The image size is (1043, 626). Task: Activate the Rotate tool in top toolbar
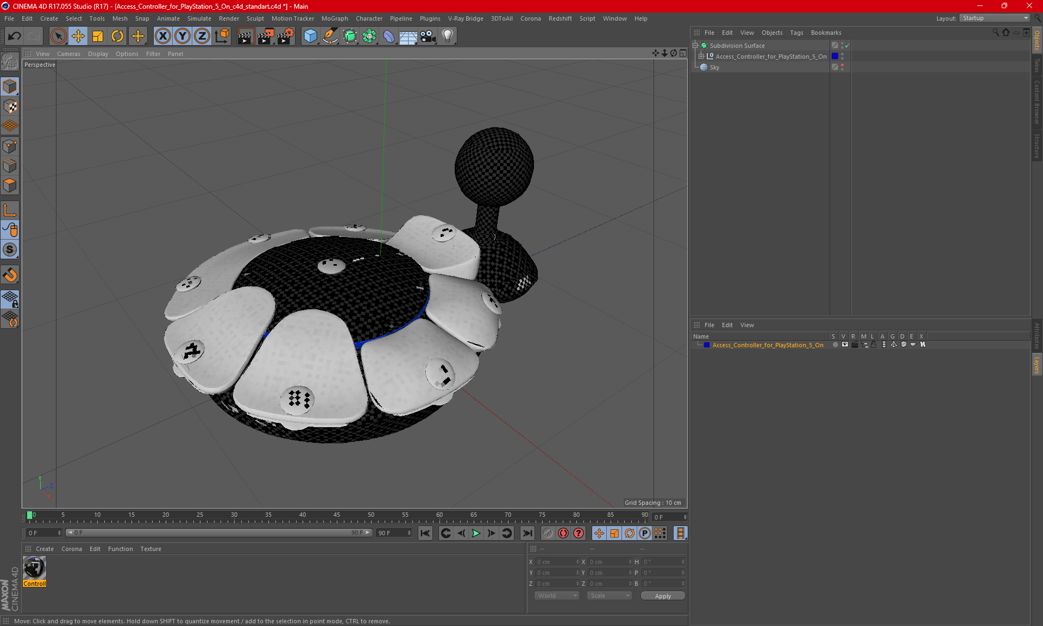click(117, 36)
